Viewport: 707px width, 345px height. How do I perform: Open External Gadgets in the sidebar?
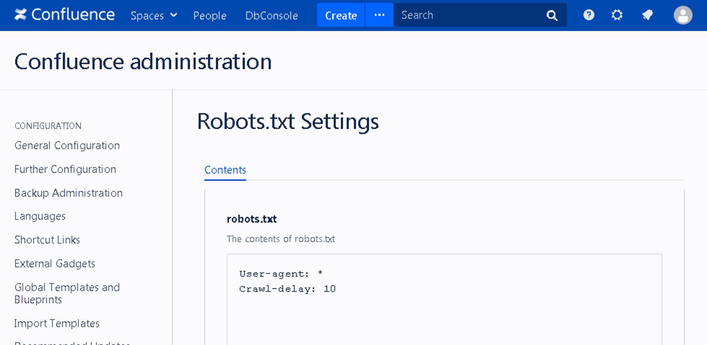coord(55,264)
